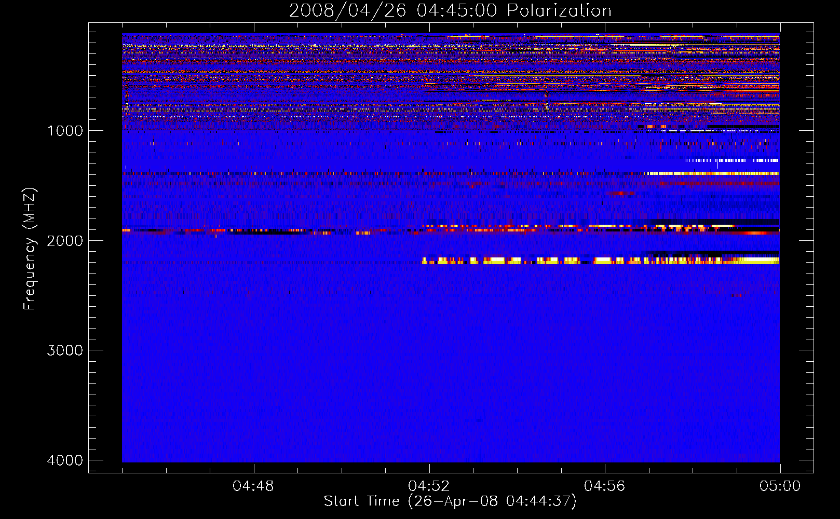Click the 05:00 time tick label
Screen dimensions: 840x519
tap(780, 486)
